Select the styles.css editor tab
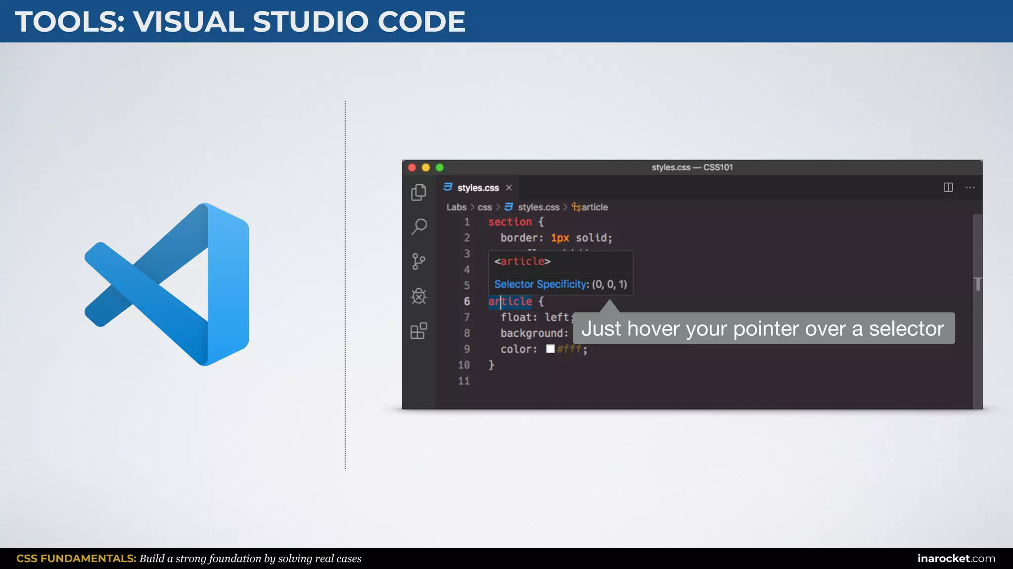Viewport: 1013px width, 569px height. pyautogui.click(x=478, y=188)
